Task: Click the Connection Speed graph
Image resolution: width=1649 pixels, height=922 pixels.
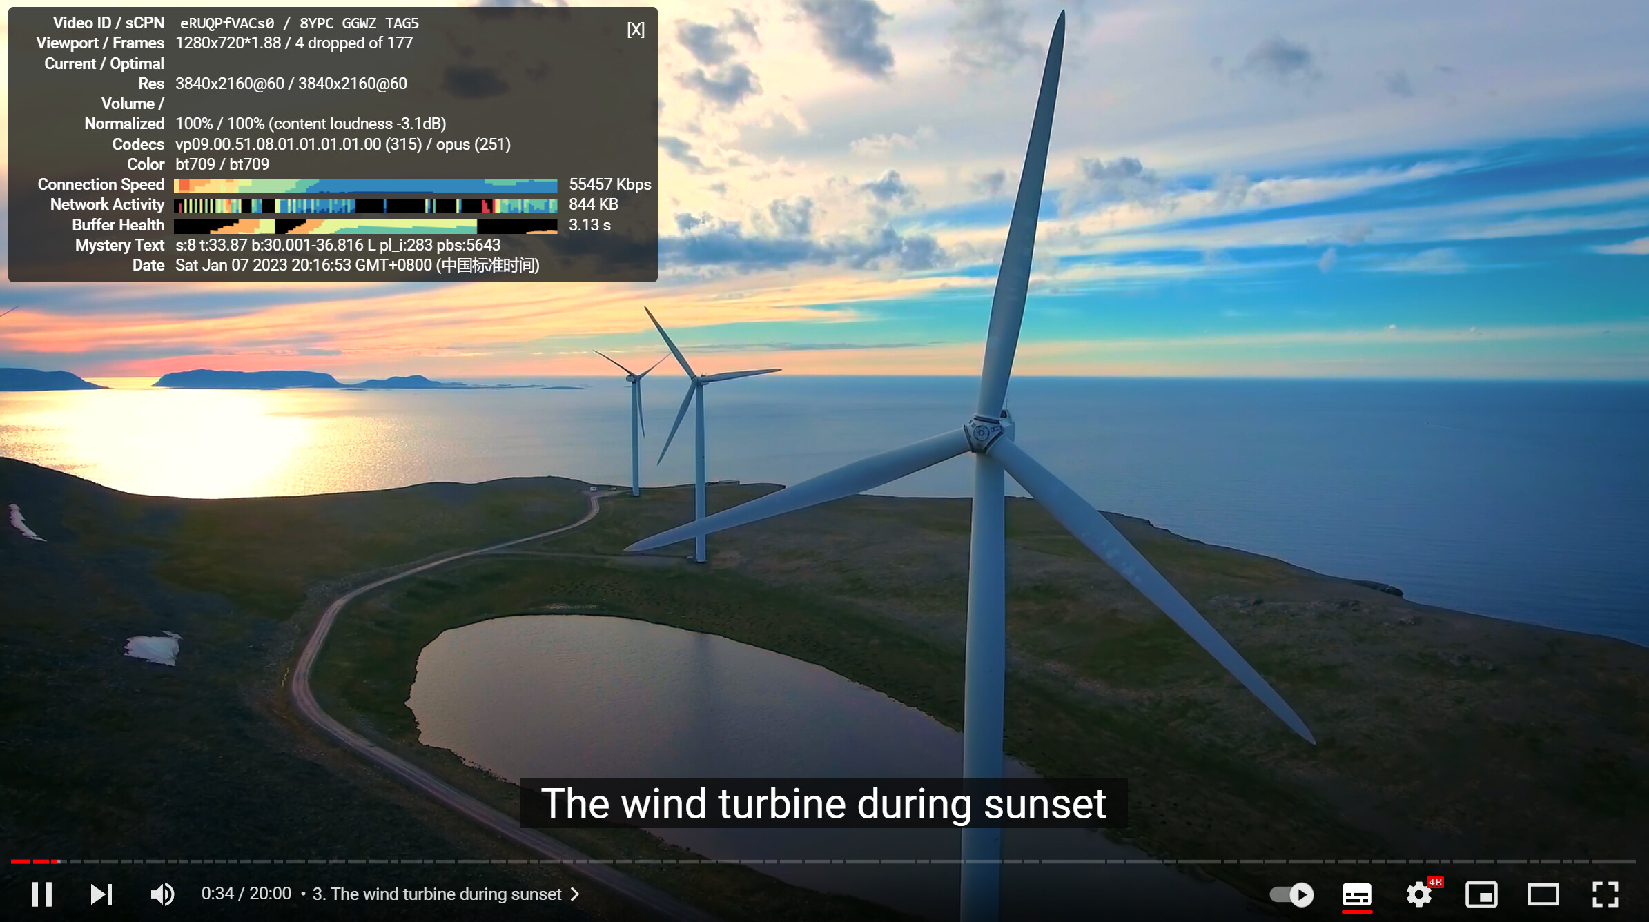Action: 365,185
